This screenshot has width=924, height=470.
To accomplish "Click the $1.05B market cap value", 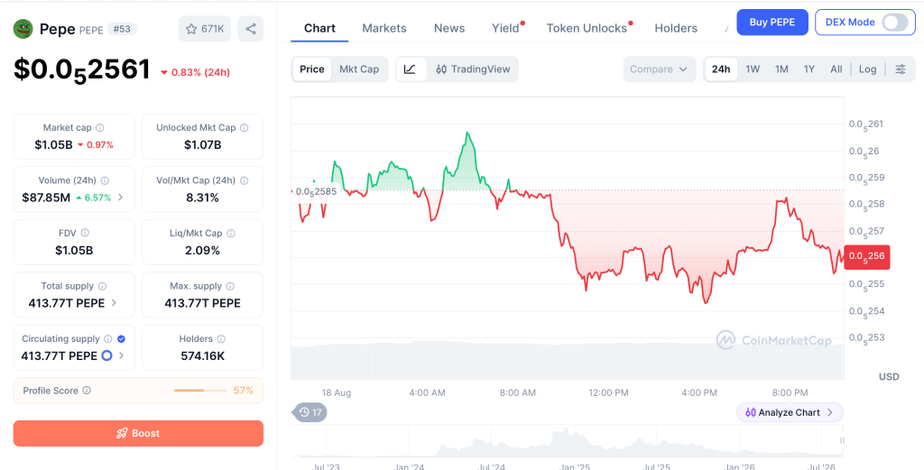I will coord(53,145).
